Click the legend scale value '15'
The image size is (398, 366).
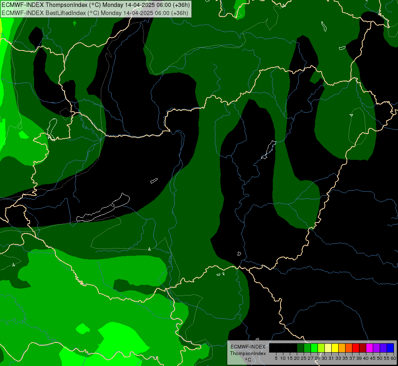pos(290,358)
